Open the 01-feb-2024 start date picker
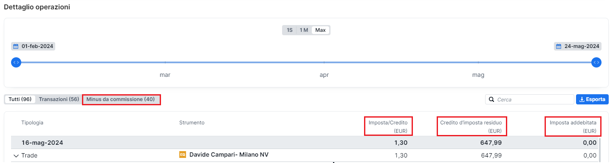Screen dimensions: 610x163 tap(33, 46)
